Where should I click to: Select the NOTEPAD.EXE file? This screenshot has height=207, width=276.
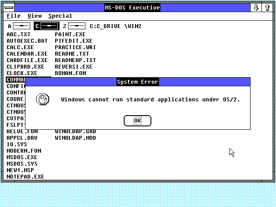(25, 177)
